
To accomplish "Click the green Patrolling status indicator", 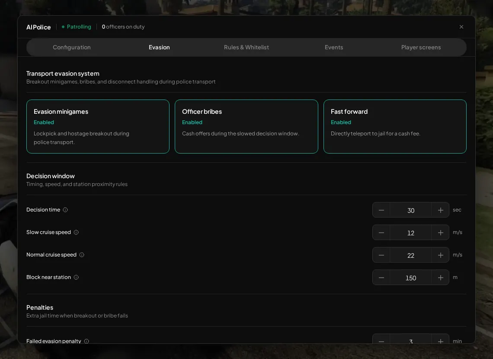I will click(77, 27).
